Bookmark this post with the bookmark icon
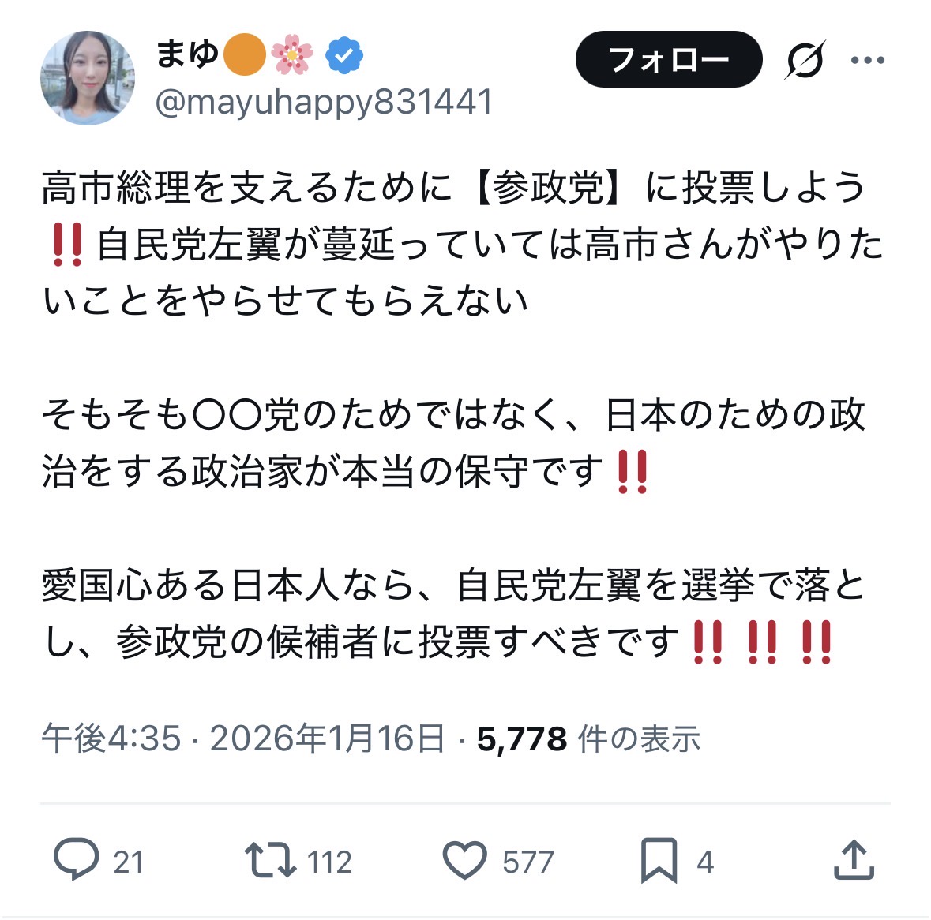931x920 pixels. [659, 860]
